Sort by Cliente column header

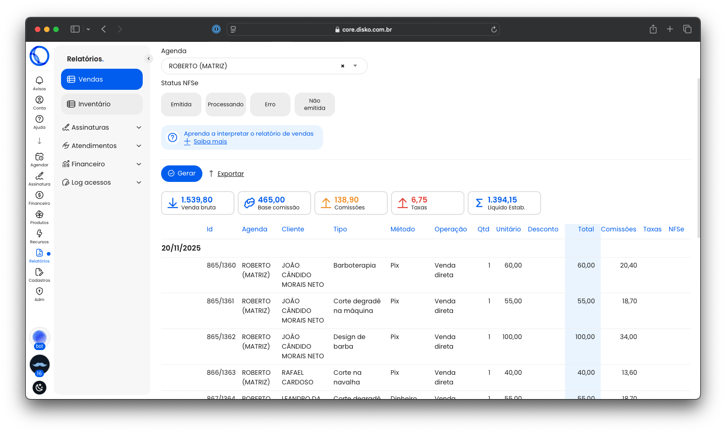click(293, 229)
